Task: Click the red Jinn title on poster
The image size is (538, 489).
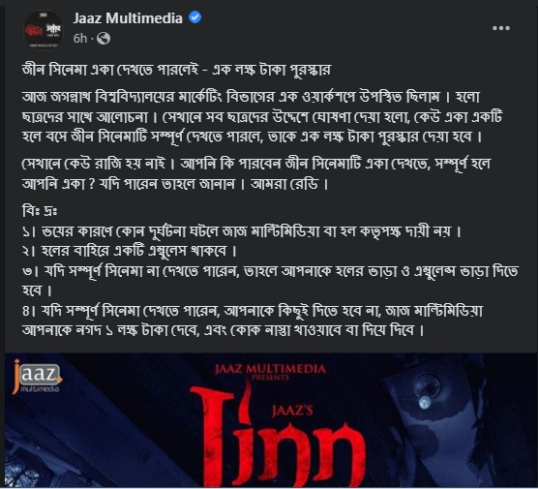Action: [x=278, y=436]
